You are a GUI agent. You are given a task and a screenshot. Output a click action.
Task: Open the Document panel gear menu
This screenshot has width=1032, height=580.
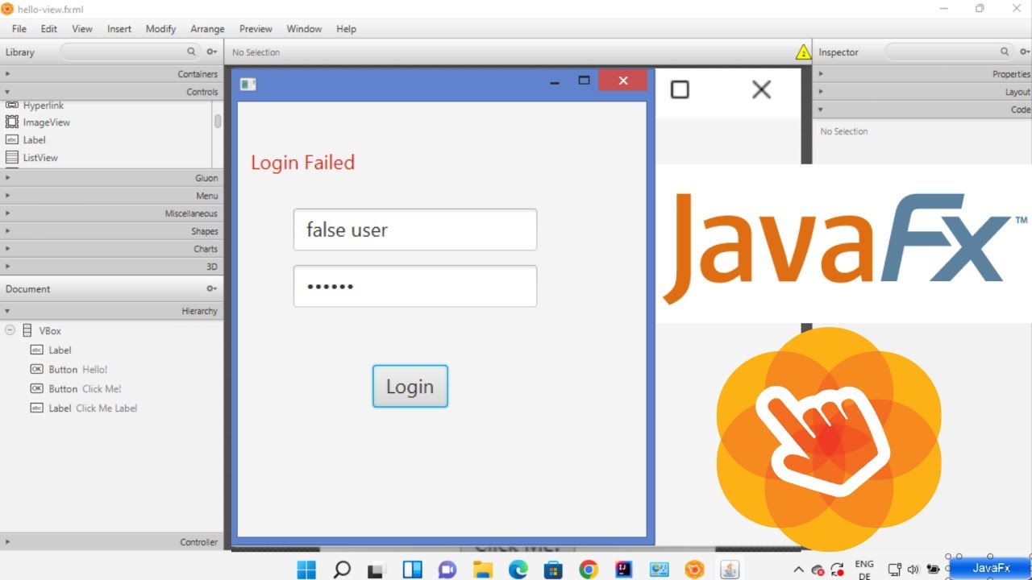[x=211, y=288]
